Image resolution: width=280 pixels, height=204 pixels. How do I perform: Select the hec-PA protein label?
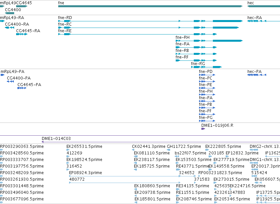pos(254,72)
